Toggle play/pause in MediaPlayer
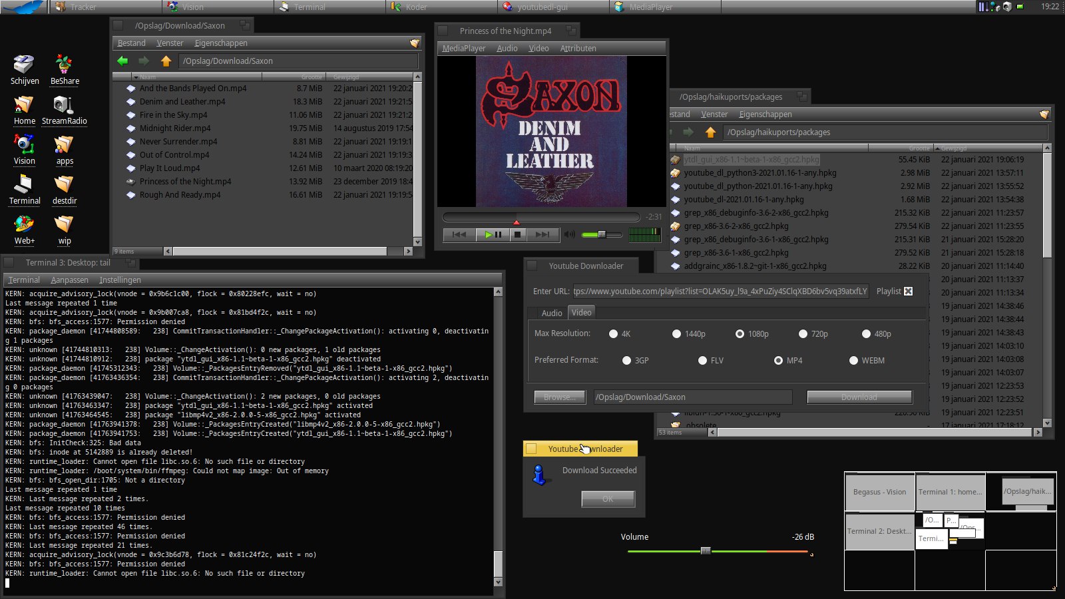The image size is (1065, 599). [493, 234]
